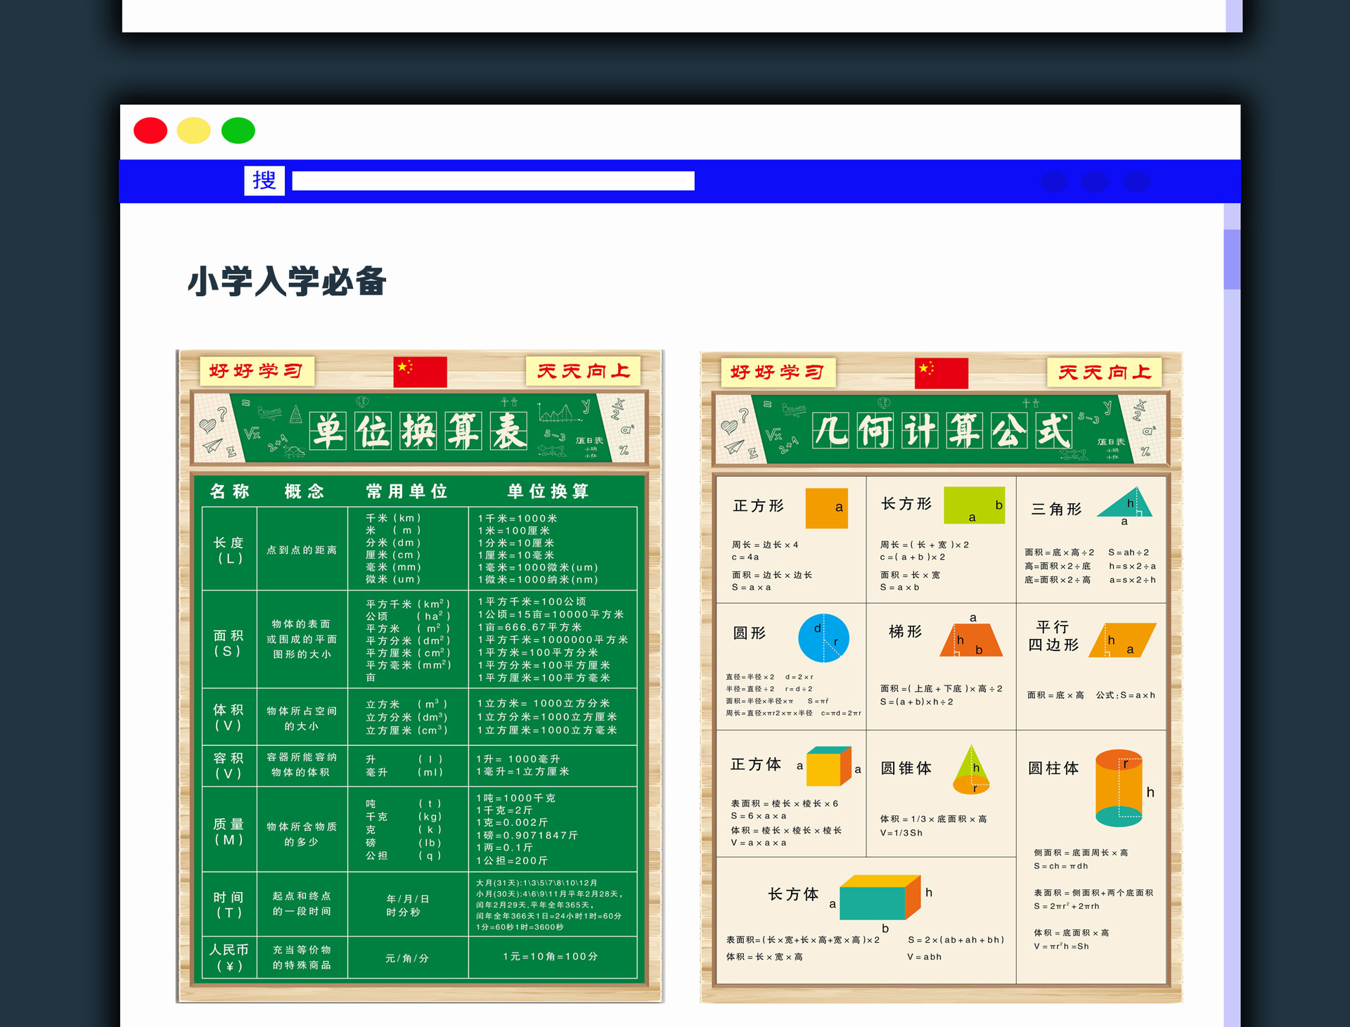1350x1027 pixels.
Task: Click the 几何计算公式 poster thumbnail
Action: click(941, 676)
